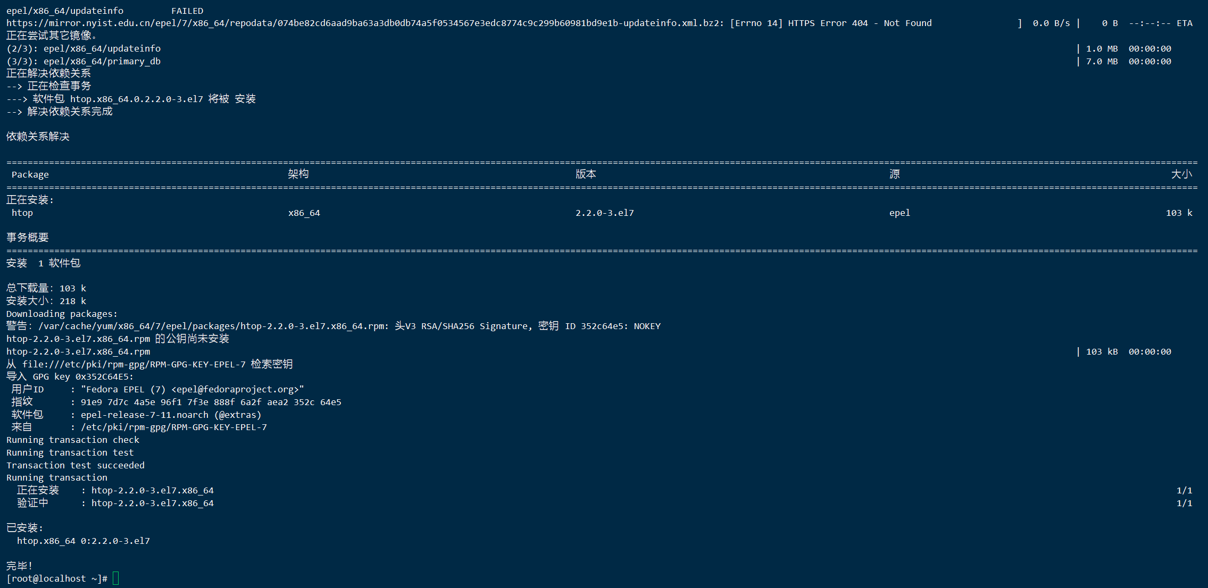Click the '103 k' size cell in table
1208x588 pixels.
tap(1179, 213)
